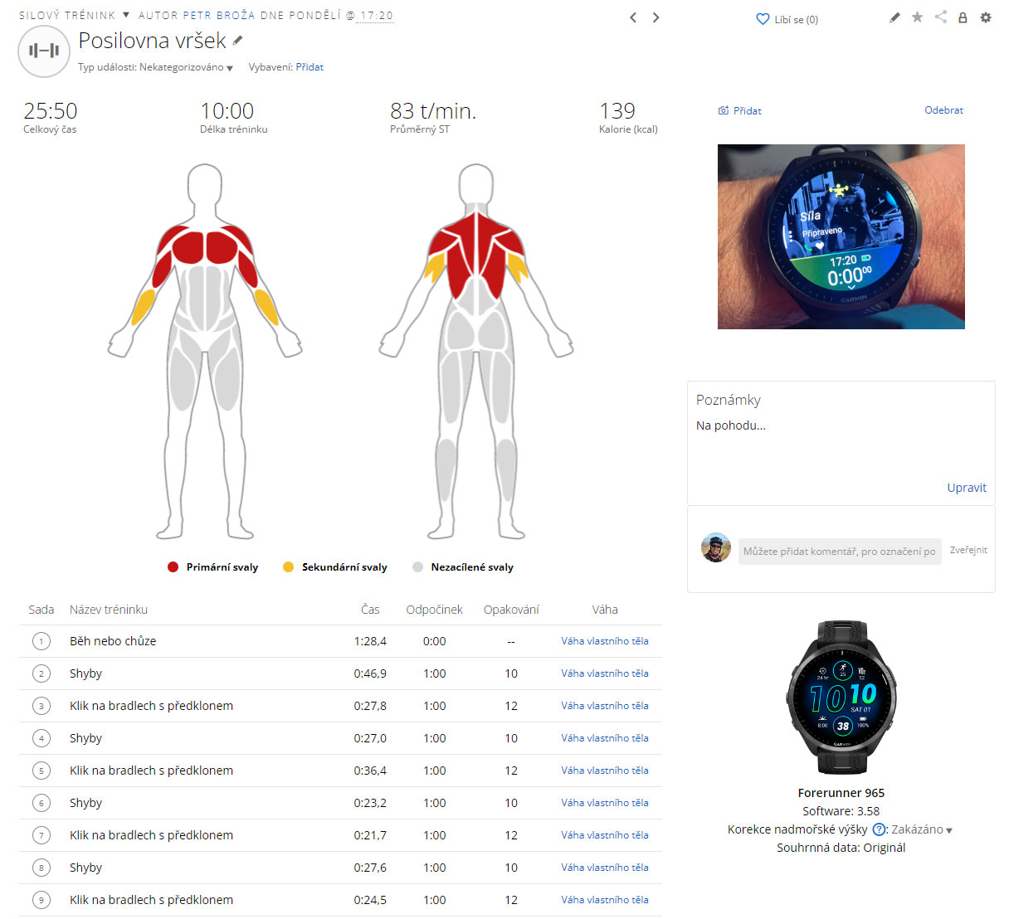Open the watch photo thumbnail
The width and height of the screenshot is (1009, 919).
841,237
